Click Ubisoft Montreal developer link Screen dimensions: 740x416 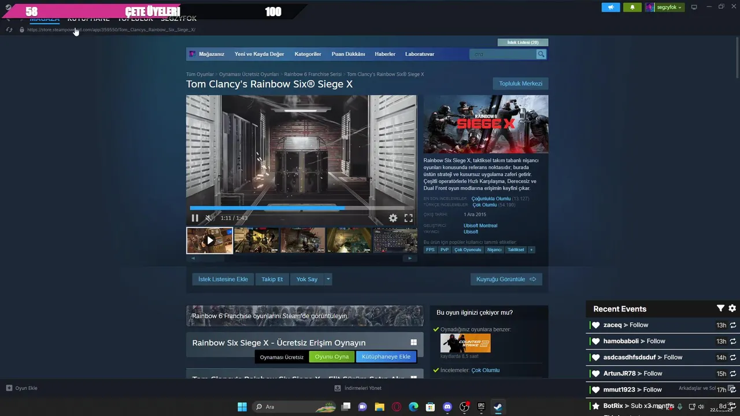click(480, 226)
